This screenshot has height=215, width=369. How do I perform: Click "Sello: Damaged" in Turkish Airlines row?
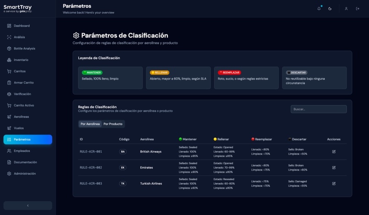(298, 181)
